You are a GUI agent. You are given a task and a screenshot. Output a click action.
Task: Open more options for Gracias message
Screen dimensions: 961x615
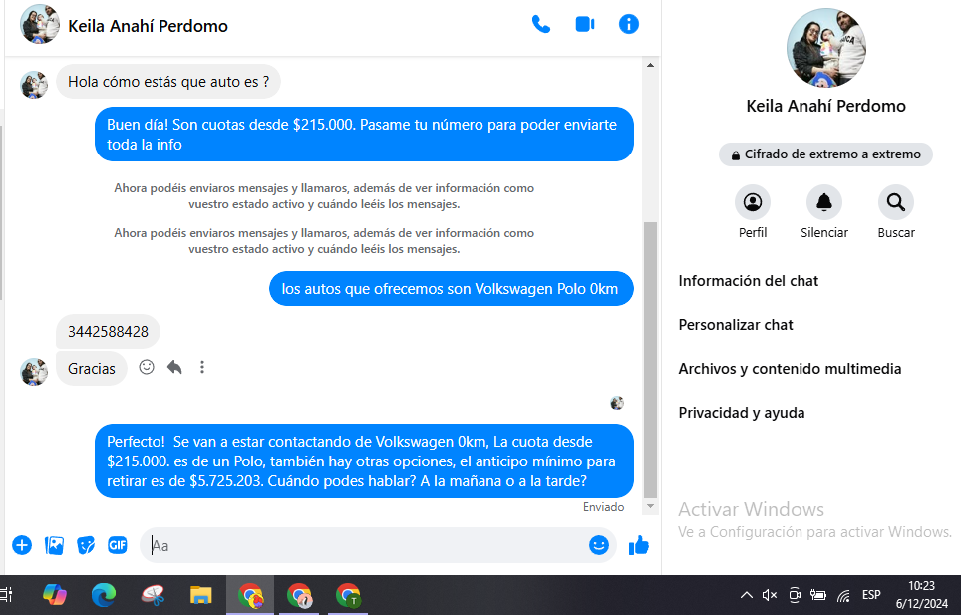tap(202, 367)
